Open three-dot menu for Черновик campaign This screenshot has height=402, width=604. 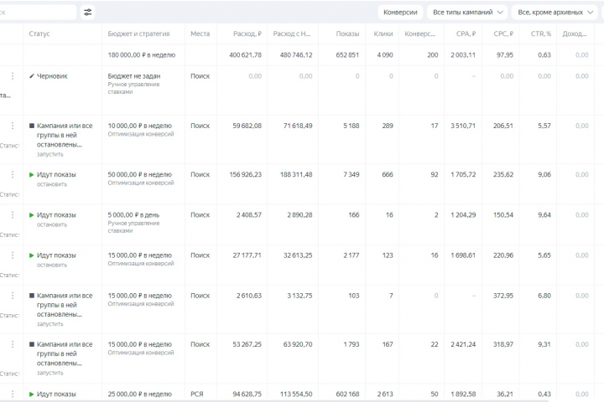[12, 76]
